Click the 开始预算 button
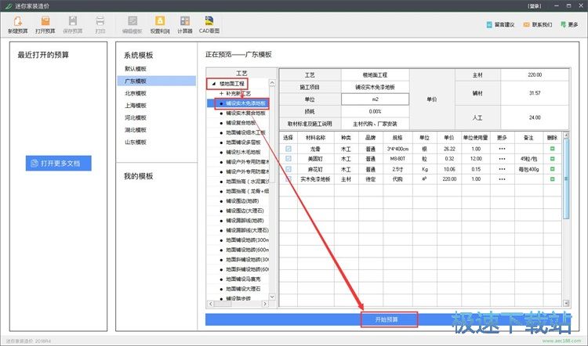The image size is (588, 346). (x=389, y=319)
